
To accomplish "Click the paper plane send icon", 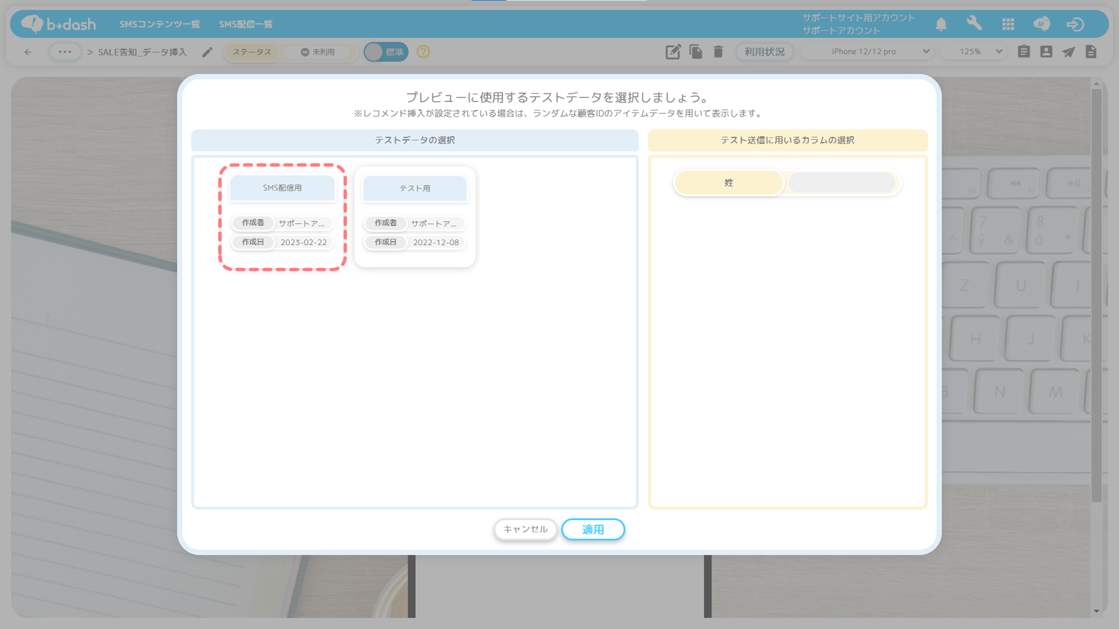I will [1069, 52].
